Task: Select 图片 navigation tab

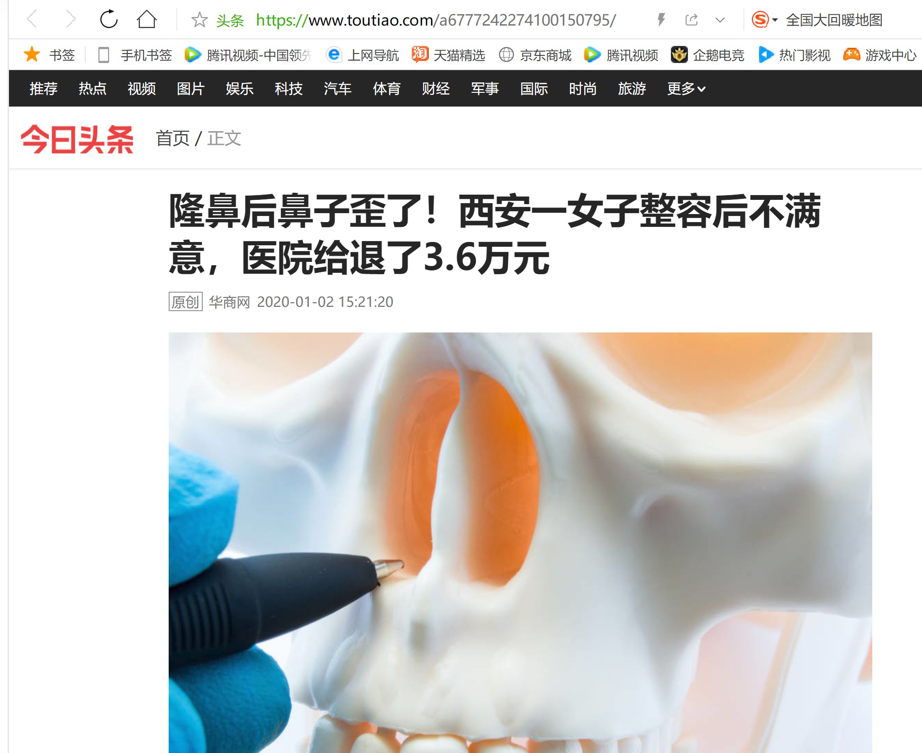Action: [190, 89]
